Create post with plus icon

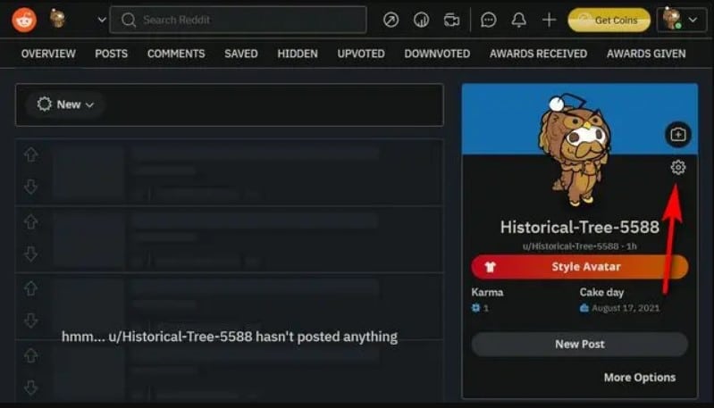pyautogui.click(x=550, y=20)
